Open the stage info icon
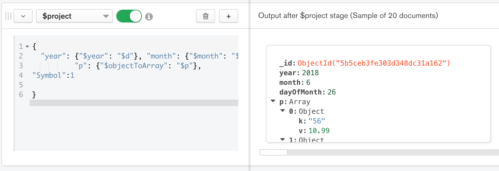Image resolution: width=499 pixels, height=171 pixels. point(149,16)
